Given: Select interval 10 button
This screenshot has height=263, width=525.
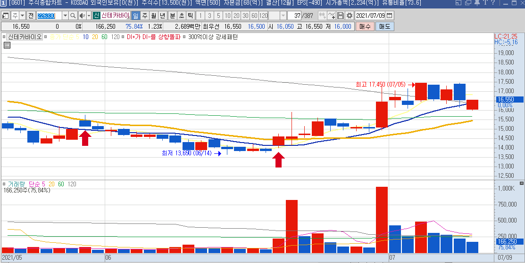Looking at the screenshot, I should pyautogui.click(x=228, y=16).
